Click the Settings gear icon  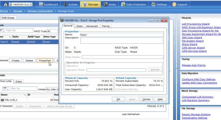tap(153, 5)
